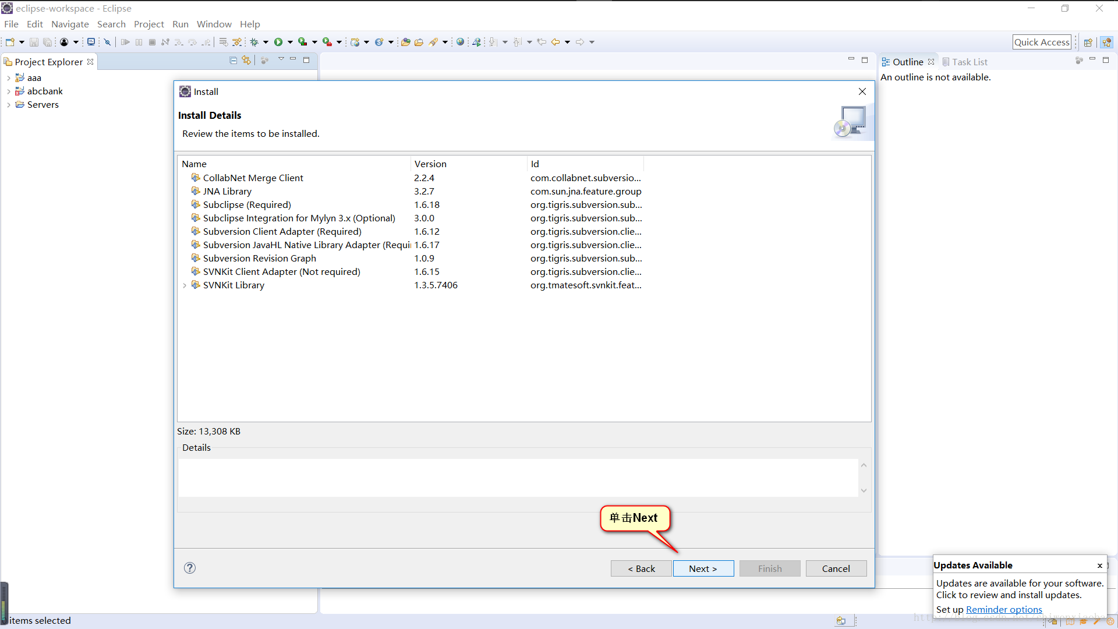Close the Updates Available popup
The height and width of the screenshot is (629, 1118).
tap(1099, 566)
